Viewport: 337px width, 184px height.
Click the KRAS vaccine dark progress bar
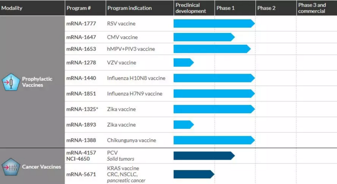point(194,174)
